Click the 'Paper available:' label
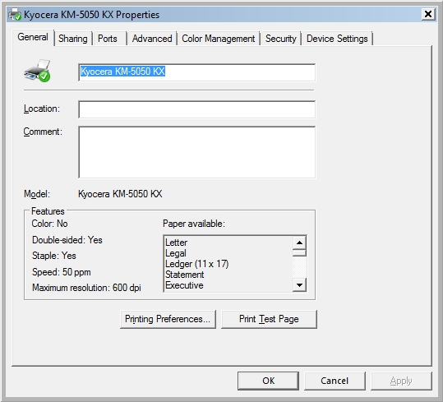The width and height of the screenshot is (443, 402). coord(194,224)
